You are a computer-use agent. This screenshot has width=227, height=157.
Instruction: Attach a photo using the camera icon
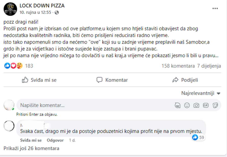pyautogui.click(x=196, y=105)
